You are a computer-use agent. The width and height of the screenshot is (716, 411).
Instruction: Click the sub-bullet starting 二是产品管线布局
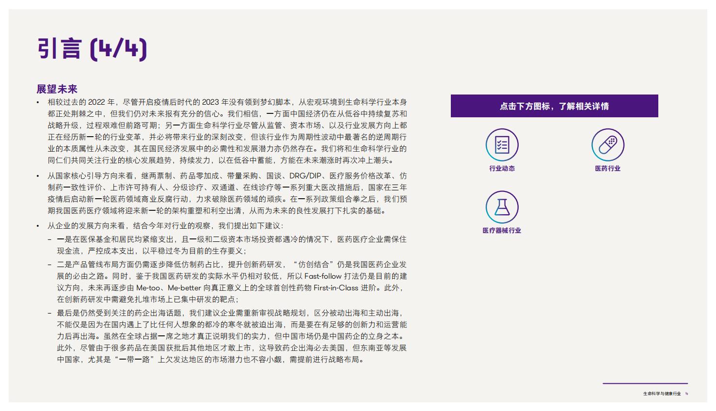click(232, 282)
